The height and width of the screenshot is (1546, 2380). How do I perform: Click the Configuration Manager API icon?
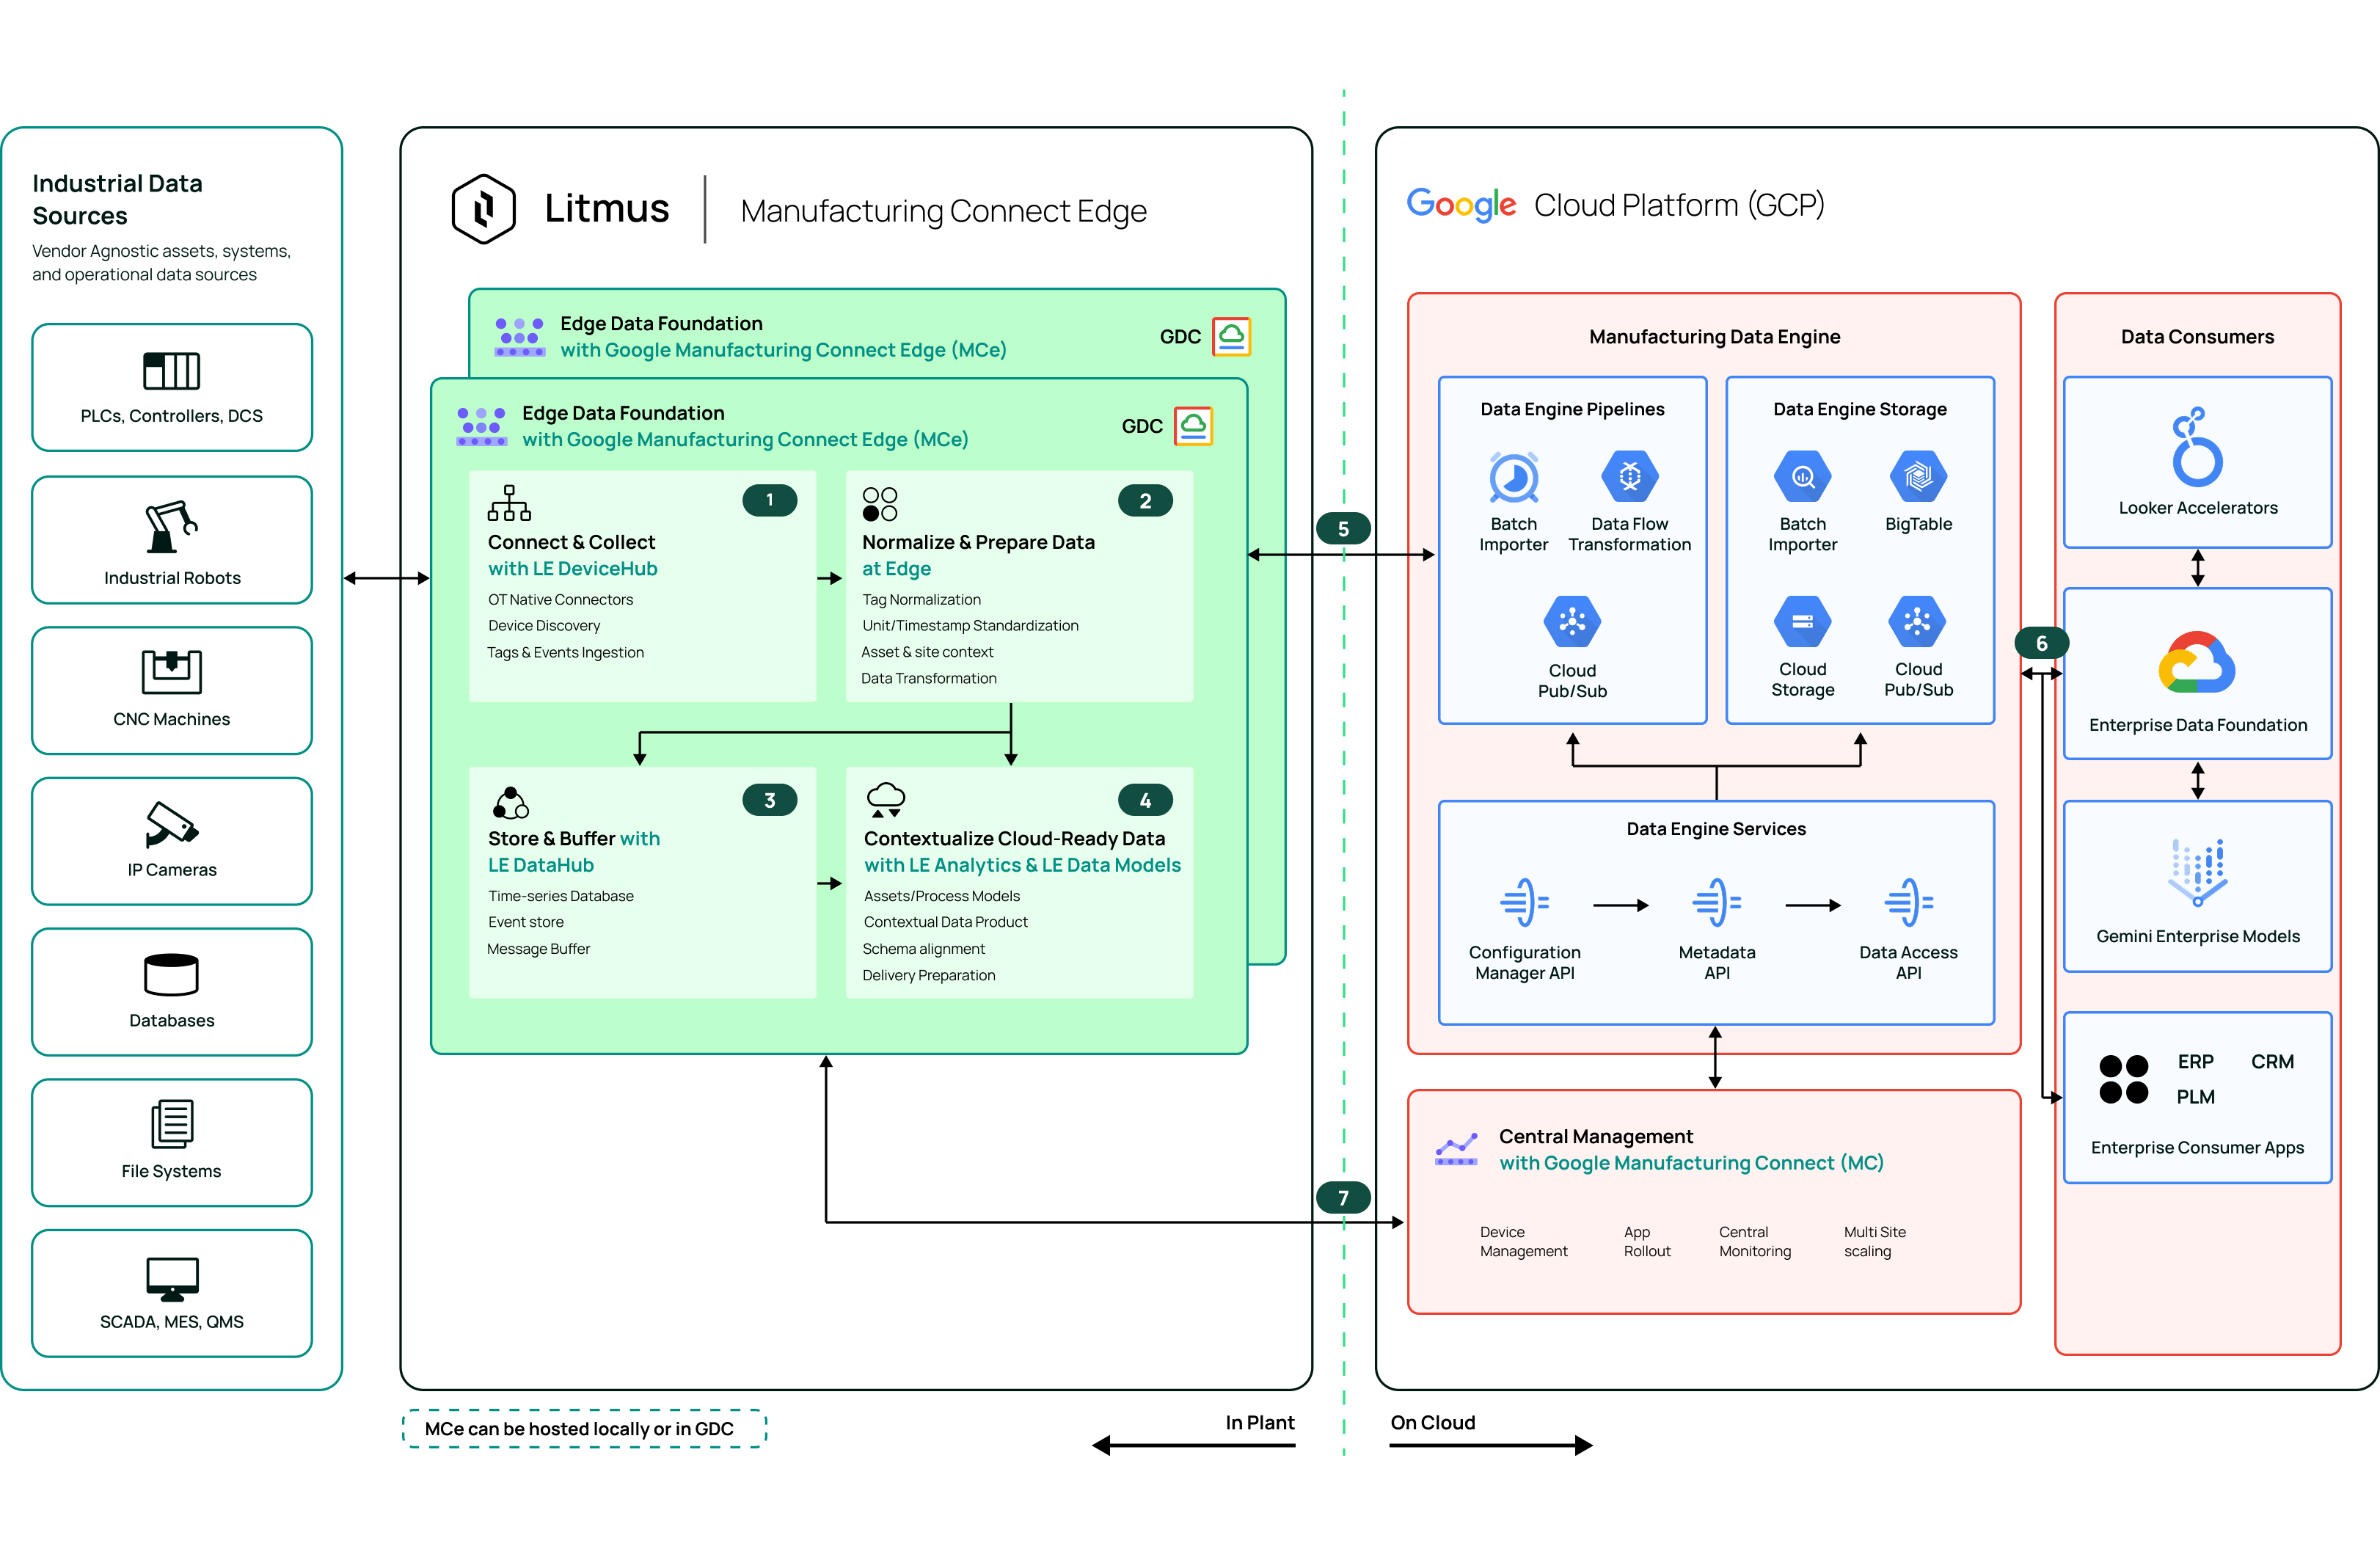pos(1524,903)
